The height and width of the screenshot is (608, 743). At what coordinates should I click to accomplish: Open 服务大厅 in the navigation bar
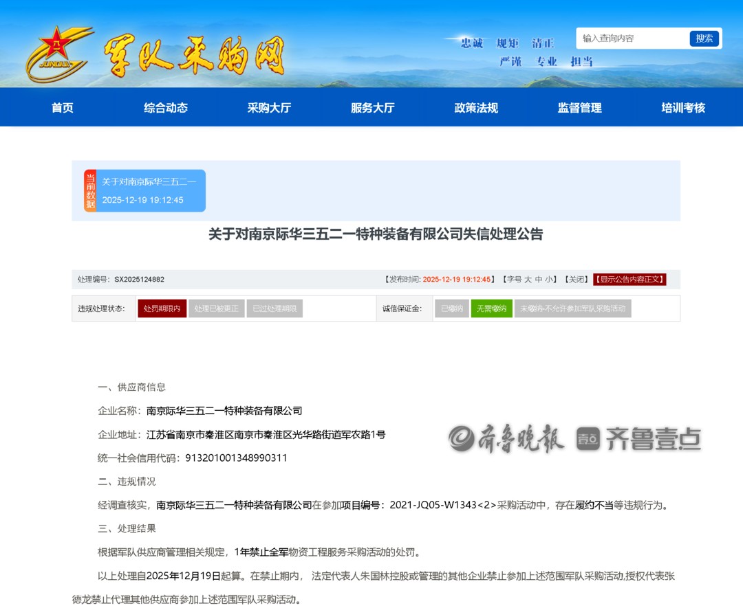[x=372, y=108]
